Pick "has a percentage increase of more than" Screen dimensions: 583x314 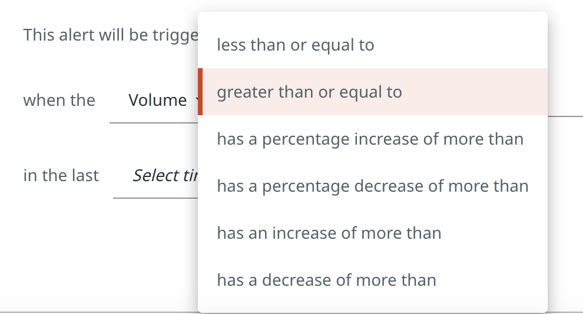pos(370,139)
